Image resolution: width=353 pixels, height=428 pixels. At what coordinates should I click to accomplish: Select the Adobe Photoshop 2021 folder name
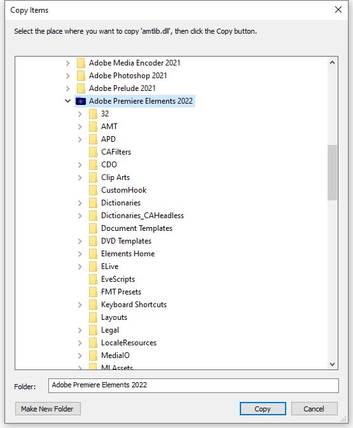128,76
